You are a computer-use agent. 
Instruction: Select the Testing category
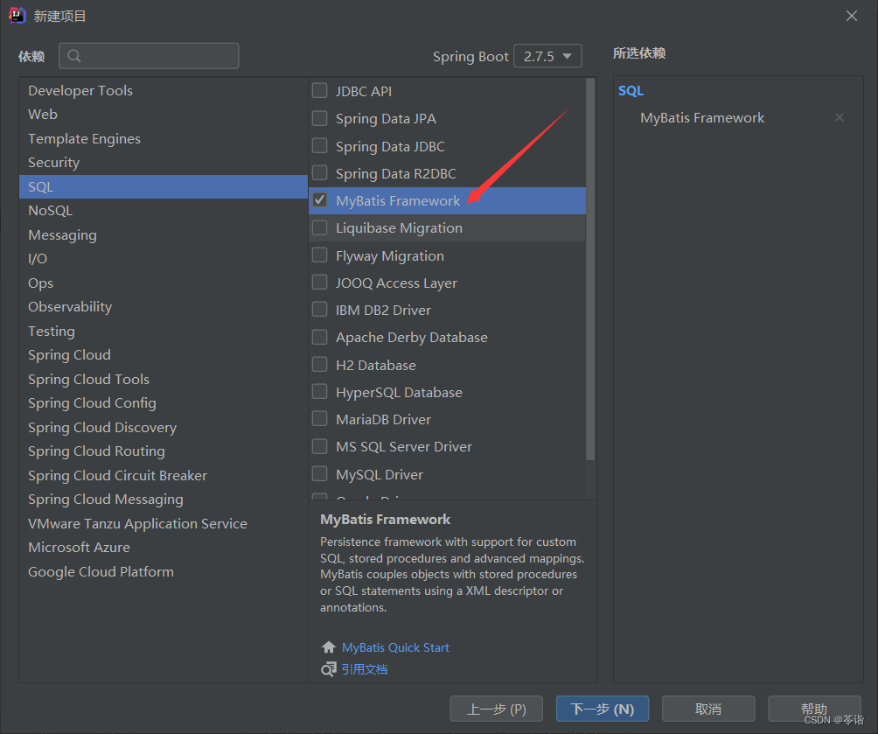pyautogui.click(x=163, y=332)
